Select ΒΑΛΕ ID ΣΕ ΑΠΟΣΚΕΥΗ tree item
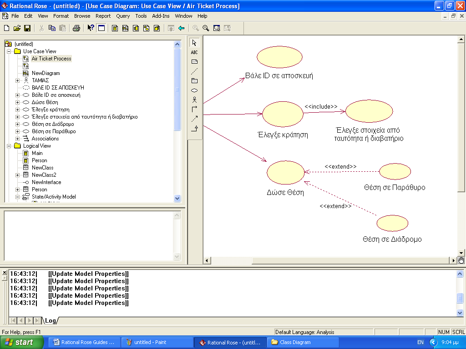This screenshot has height=349, width=466. pos(58,88)
